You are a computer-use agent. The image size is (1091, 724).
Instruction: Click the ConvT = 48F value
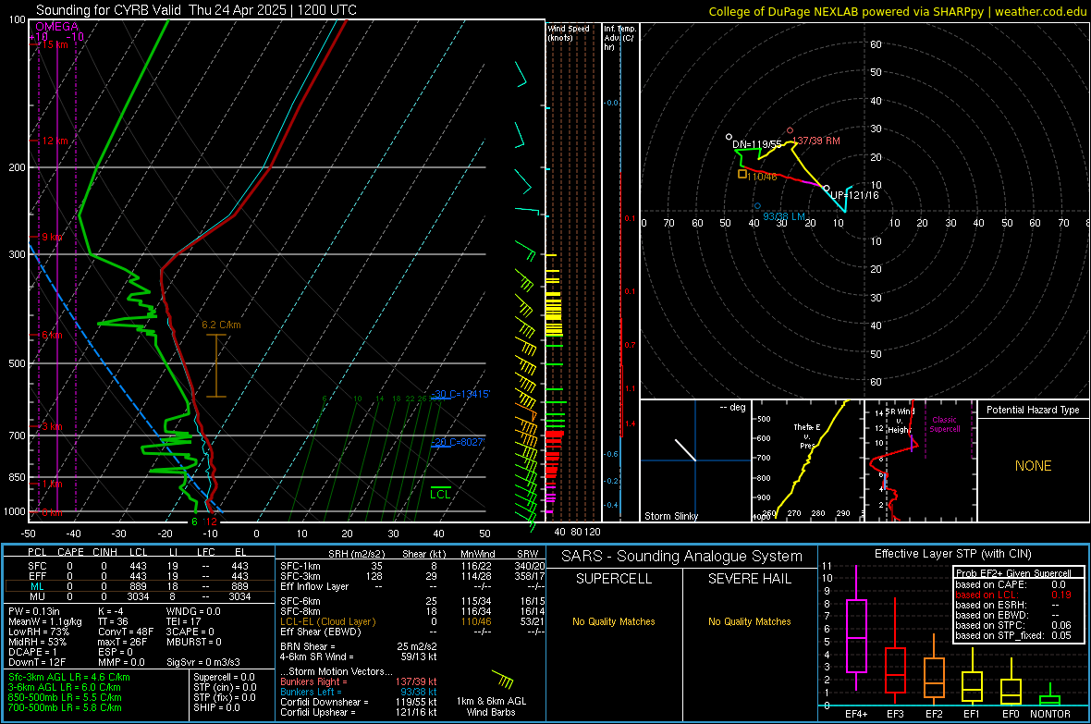click(126, 632)
